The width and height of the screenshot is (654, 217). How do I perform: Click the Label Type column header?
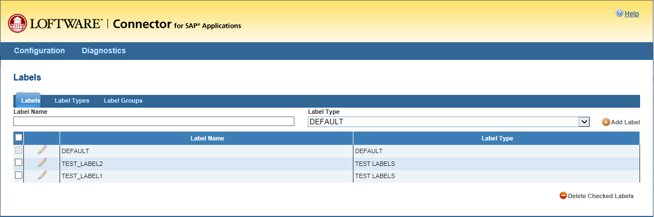(496, 138)
